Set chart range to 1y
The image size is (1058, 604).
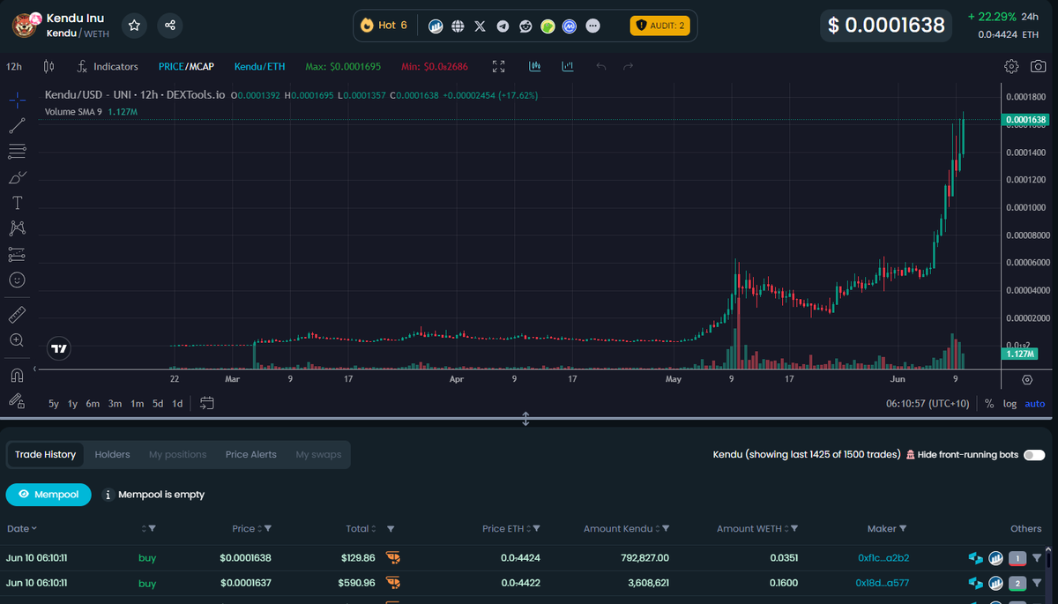[73, 404]
